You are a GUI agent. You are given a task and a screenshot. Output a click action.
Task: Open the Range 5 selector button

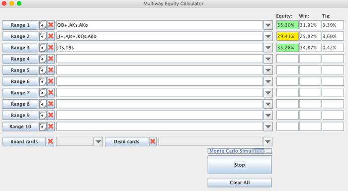coord(20,70)
